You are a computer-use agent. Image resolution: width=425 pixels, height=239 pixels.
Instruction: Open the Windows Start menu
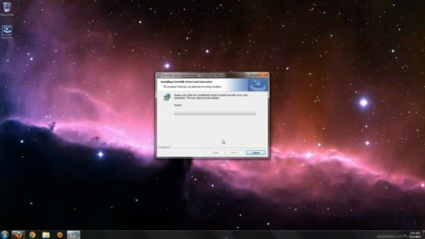[5, 235]
